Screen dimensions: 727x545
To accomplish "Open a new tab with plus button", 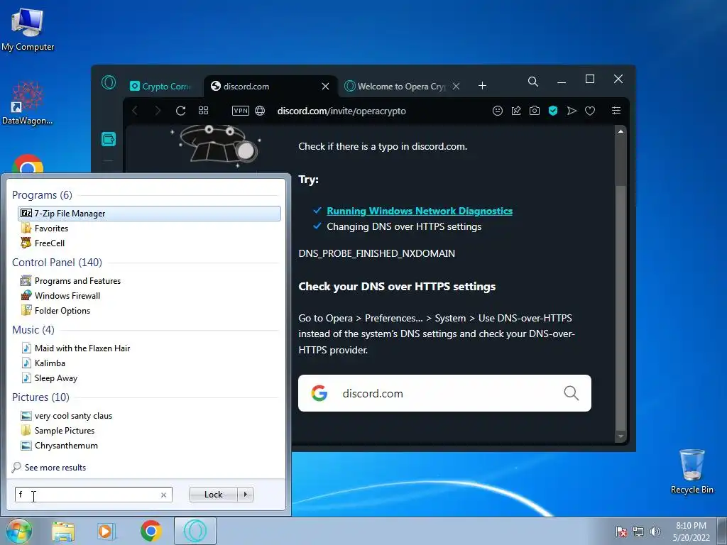I will tap(482, 86).
